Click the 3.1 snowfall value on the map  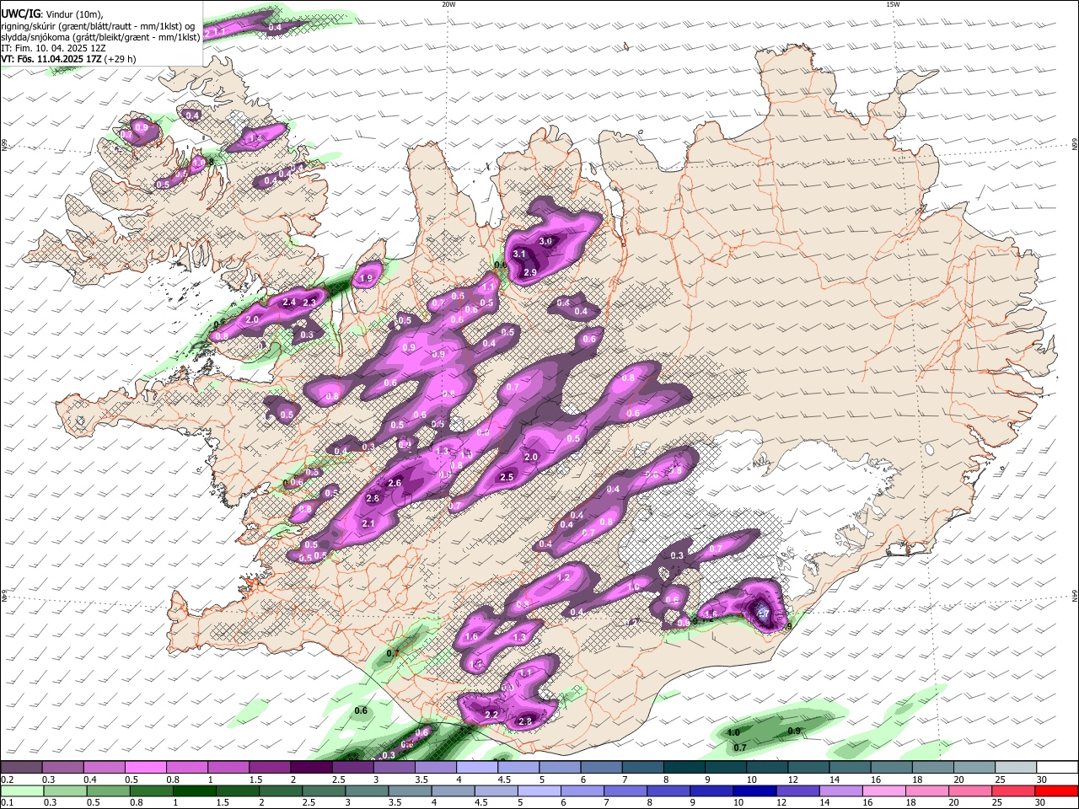point(519,254)
